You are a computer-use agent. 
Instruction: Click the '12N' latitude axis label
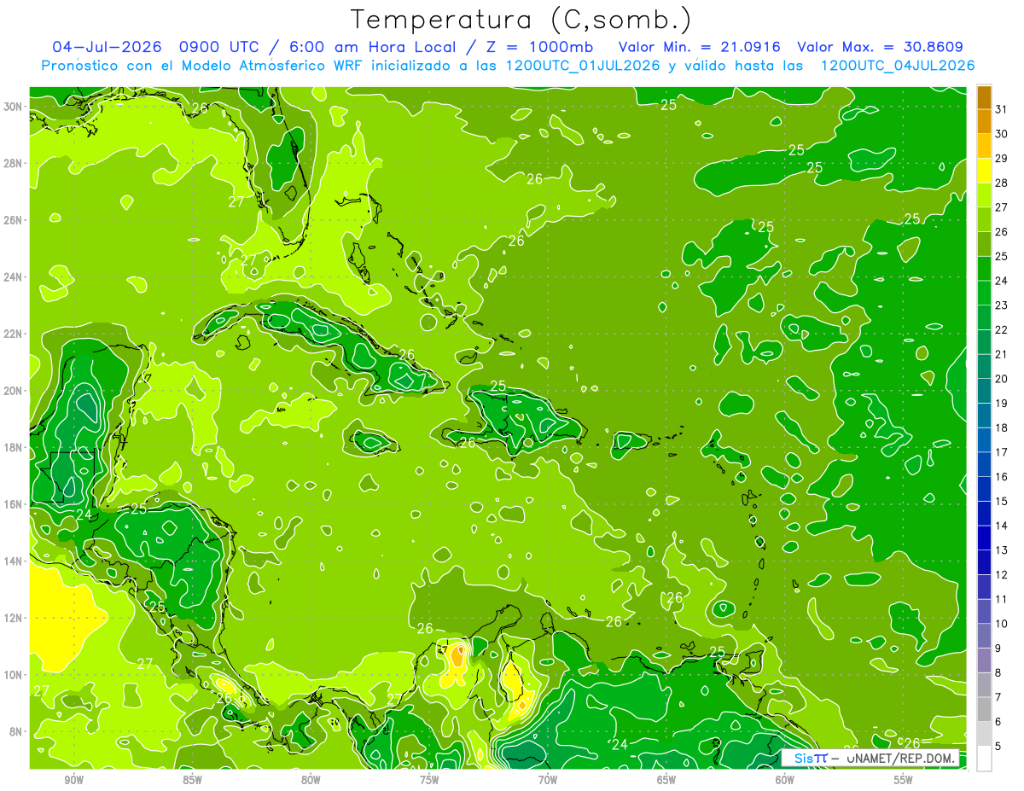(14, 618)
